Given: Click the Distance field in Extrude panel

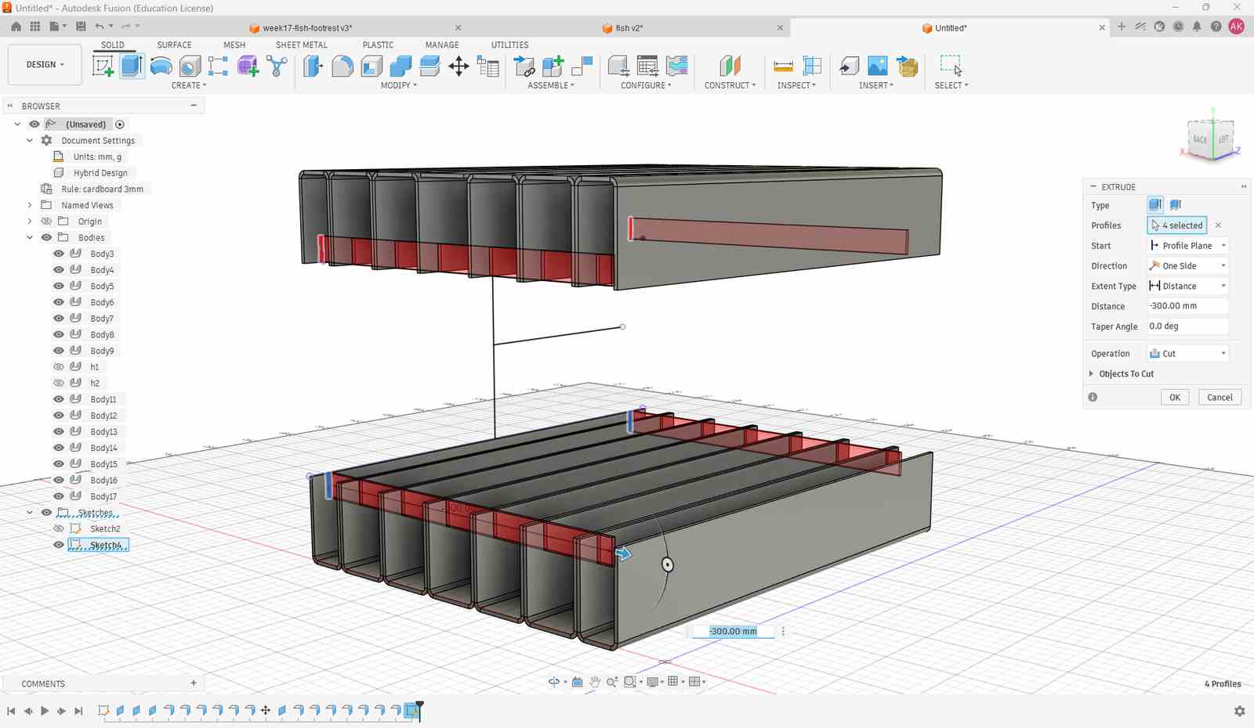Looking at the screenshot, I should click(x=1188, y=306).
